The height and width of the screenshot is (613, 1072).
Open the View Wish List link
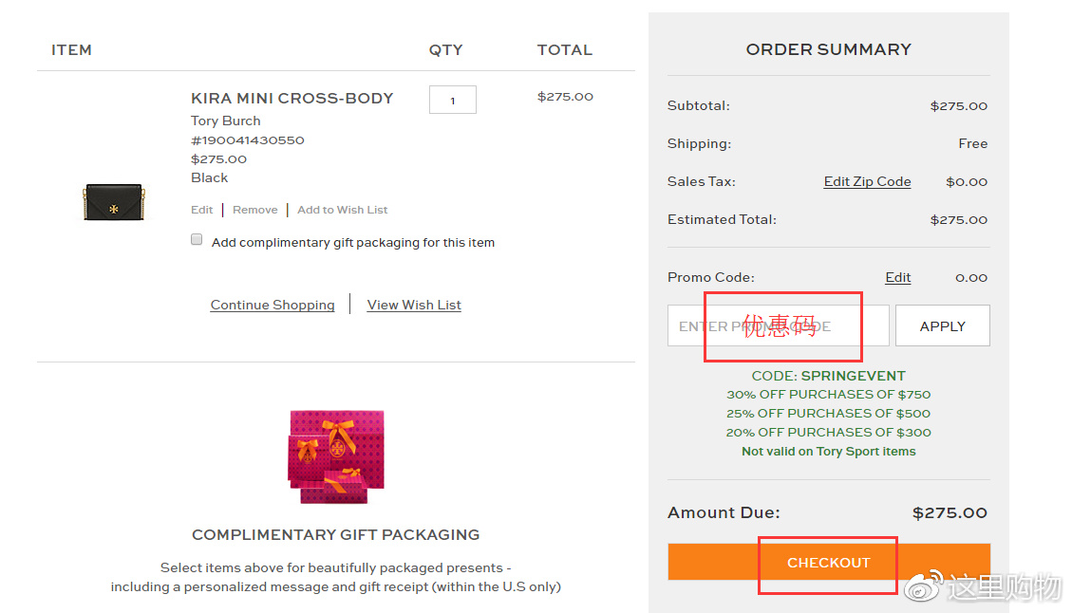pyautogui.click(x=414, y=305)
